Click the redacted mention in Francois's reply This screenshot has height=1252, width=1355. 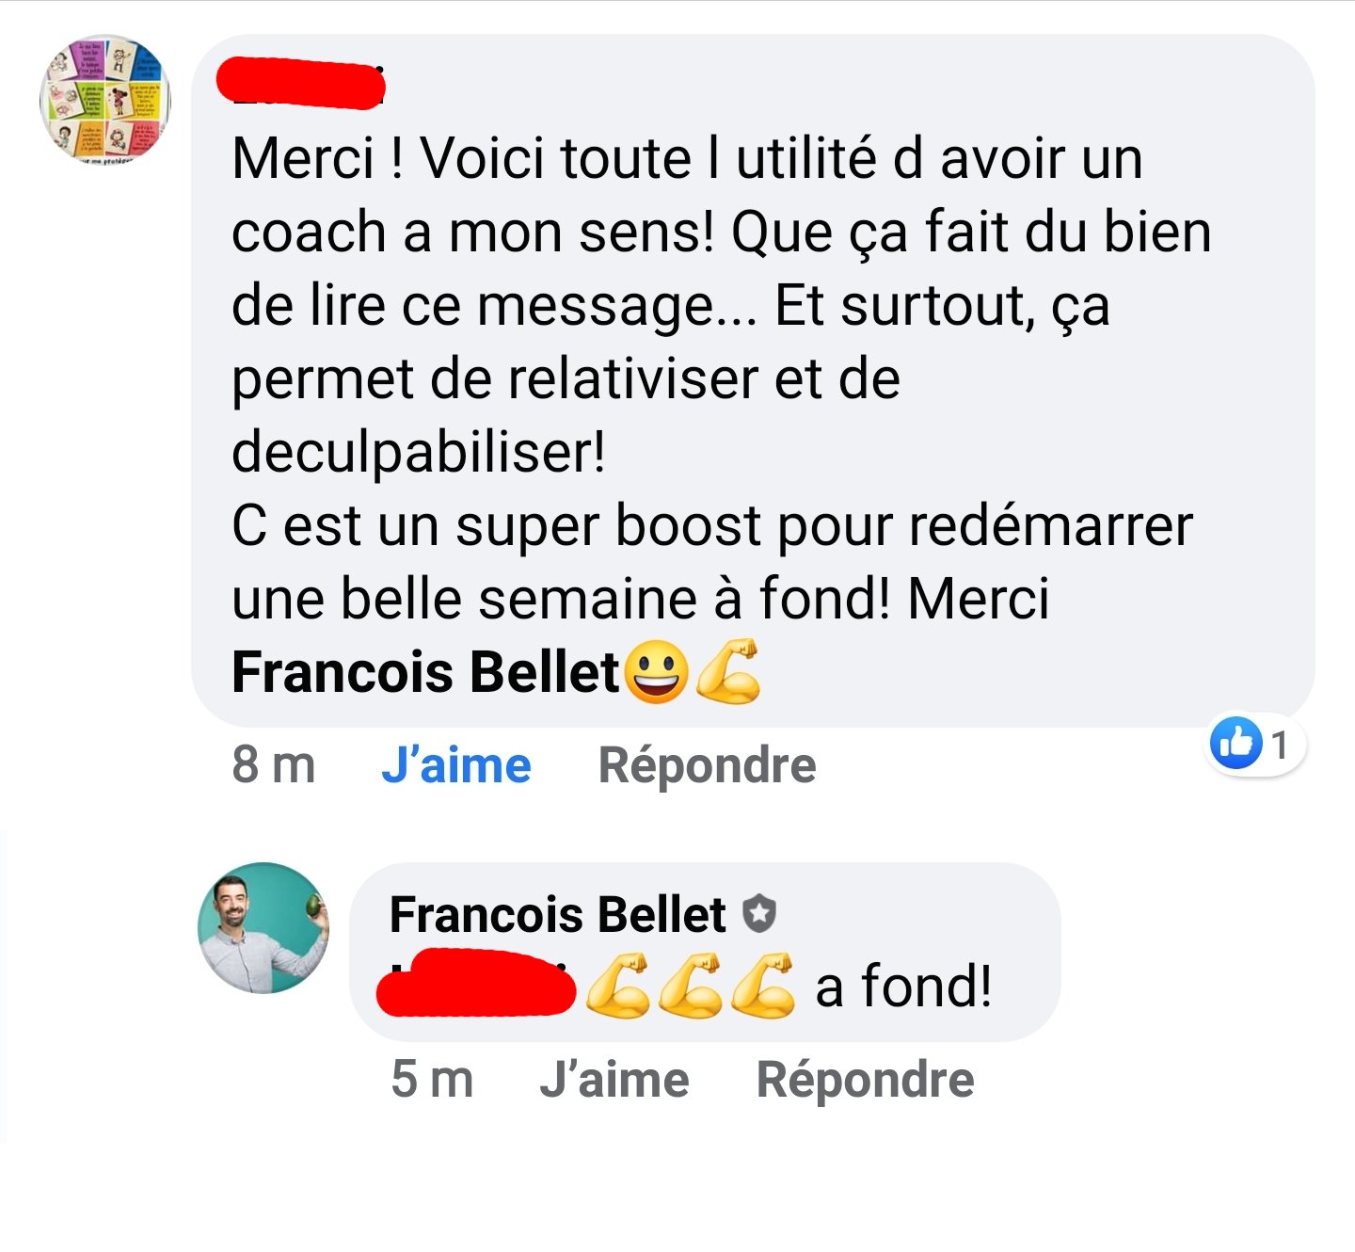476,984
